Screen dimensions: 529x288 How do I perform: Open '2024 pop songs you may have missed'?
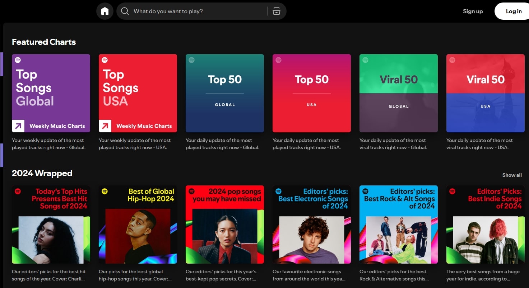pyautogui.click(x=224, y=224)
